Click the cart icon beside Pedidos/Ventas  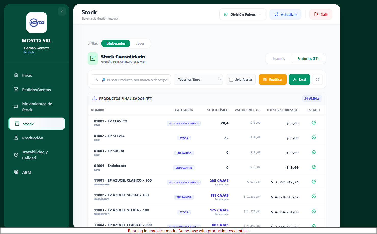(16, 90)
